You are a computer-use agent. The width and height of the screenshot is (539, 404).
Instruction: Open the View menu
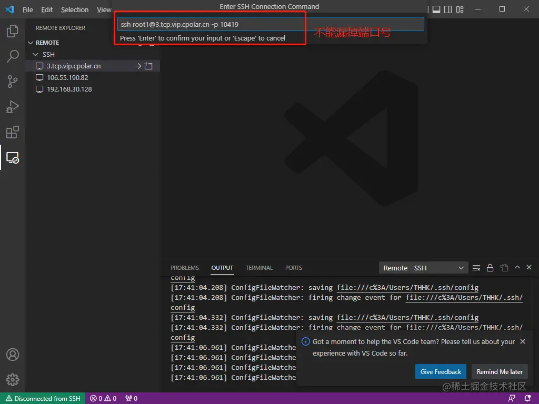[x=104, y=9]
